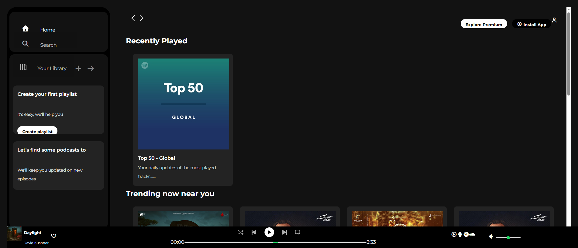578x248 pixels.
Task: Like the song Daylight with the heart
Action: coord(54,236)
